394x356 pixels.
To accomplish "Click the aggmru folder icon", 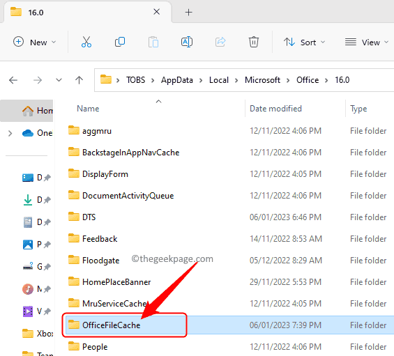I will 74,130.
